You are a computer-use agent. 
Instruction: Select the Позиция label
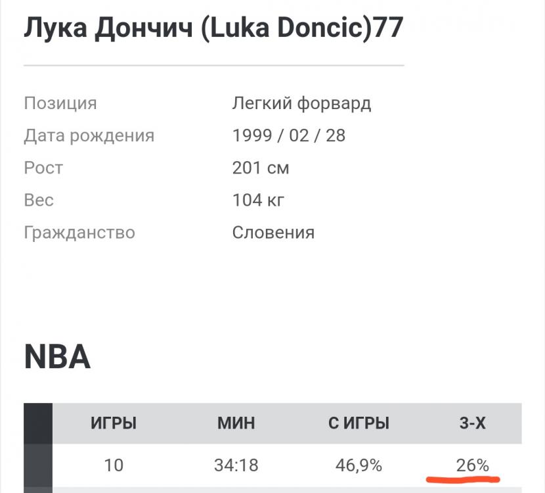click(60, 103)
